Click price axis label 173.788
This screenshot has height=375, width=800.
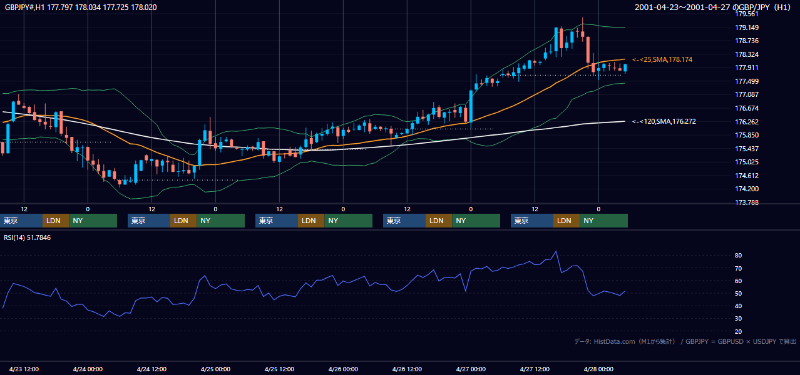coord(747,202)
